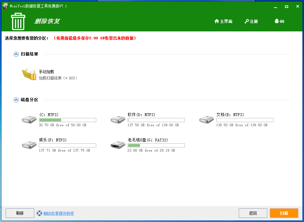Click the trash bin Delete Recovery icon

click(18, 21)
